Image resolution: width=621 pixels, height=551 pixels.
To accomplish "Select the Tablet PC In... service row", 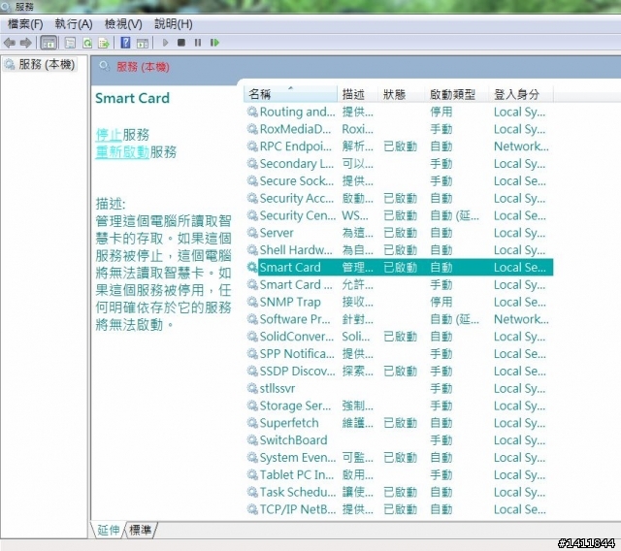I will pyautogui.click(x=399, y=474).
